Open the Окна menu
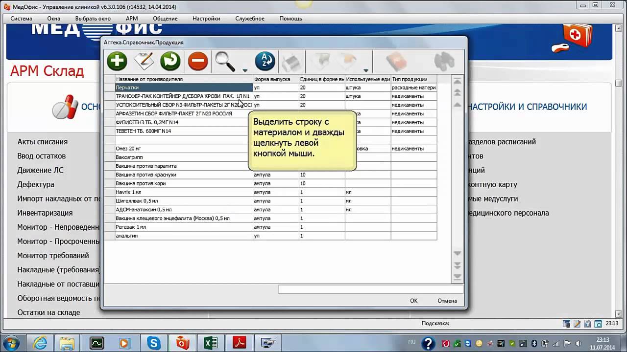The image size is (627, 352). coord(54,19)
